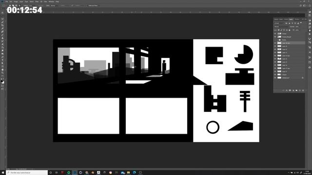Create a new layer icon

(x=300, y=90)
